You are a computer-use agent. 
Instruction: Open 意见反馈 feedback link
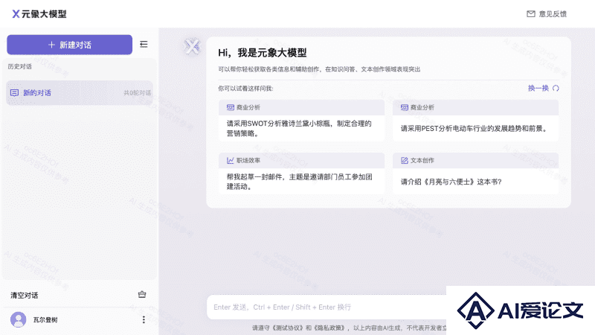coord(547,14)
